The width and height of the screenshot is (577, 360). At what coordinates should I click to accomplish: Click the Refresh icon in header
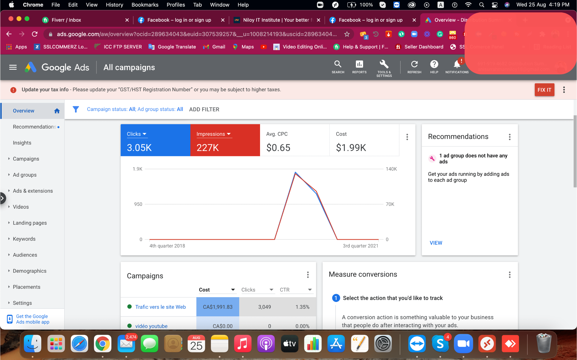pos(414,67)
